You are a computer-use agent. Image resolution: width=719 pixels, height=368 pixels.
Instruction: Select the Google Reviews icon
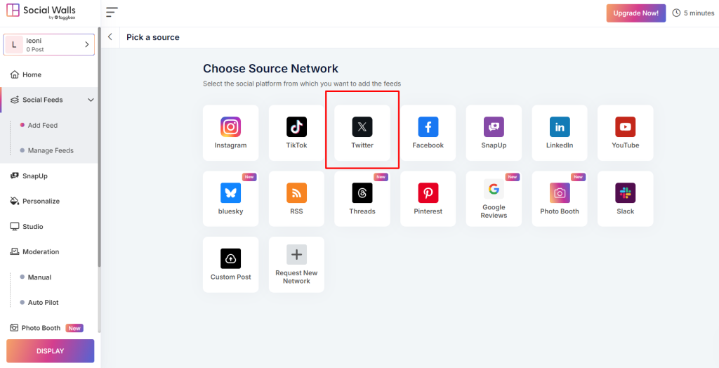[x=494, y=189]
